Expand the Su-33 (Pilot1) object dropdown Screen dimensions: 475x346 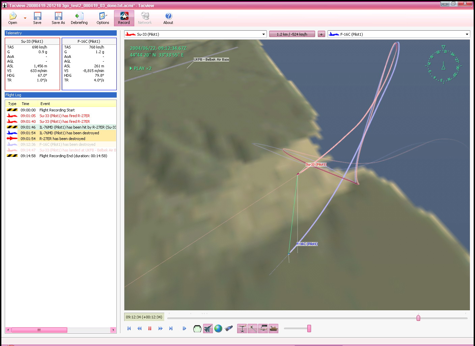click(x=263, y=34)
